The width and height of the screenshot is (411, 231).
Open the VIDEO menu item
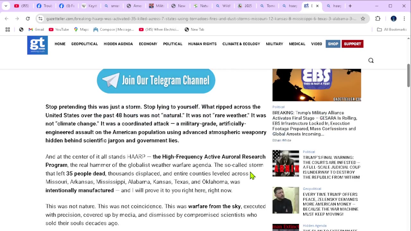[317, 44]
